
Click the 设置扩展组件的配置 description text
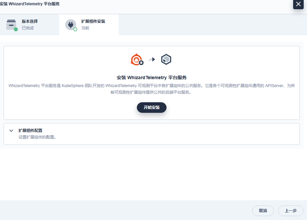point(37,137)
